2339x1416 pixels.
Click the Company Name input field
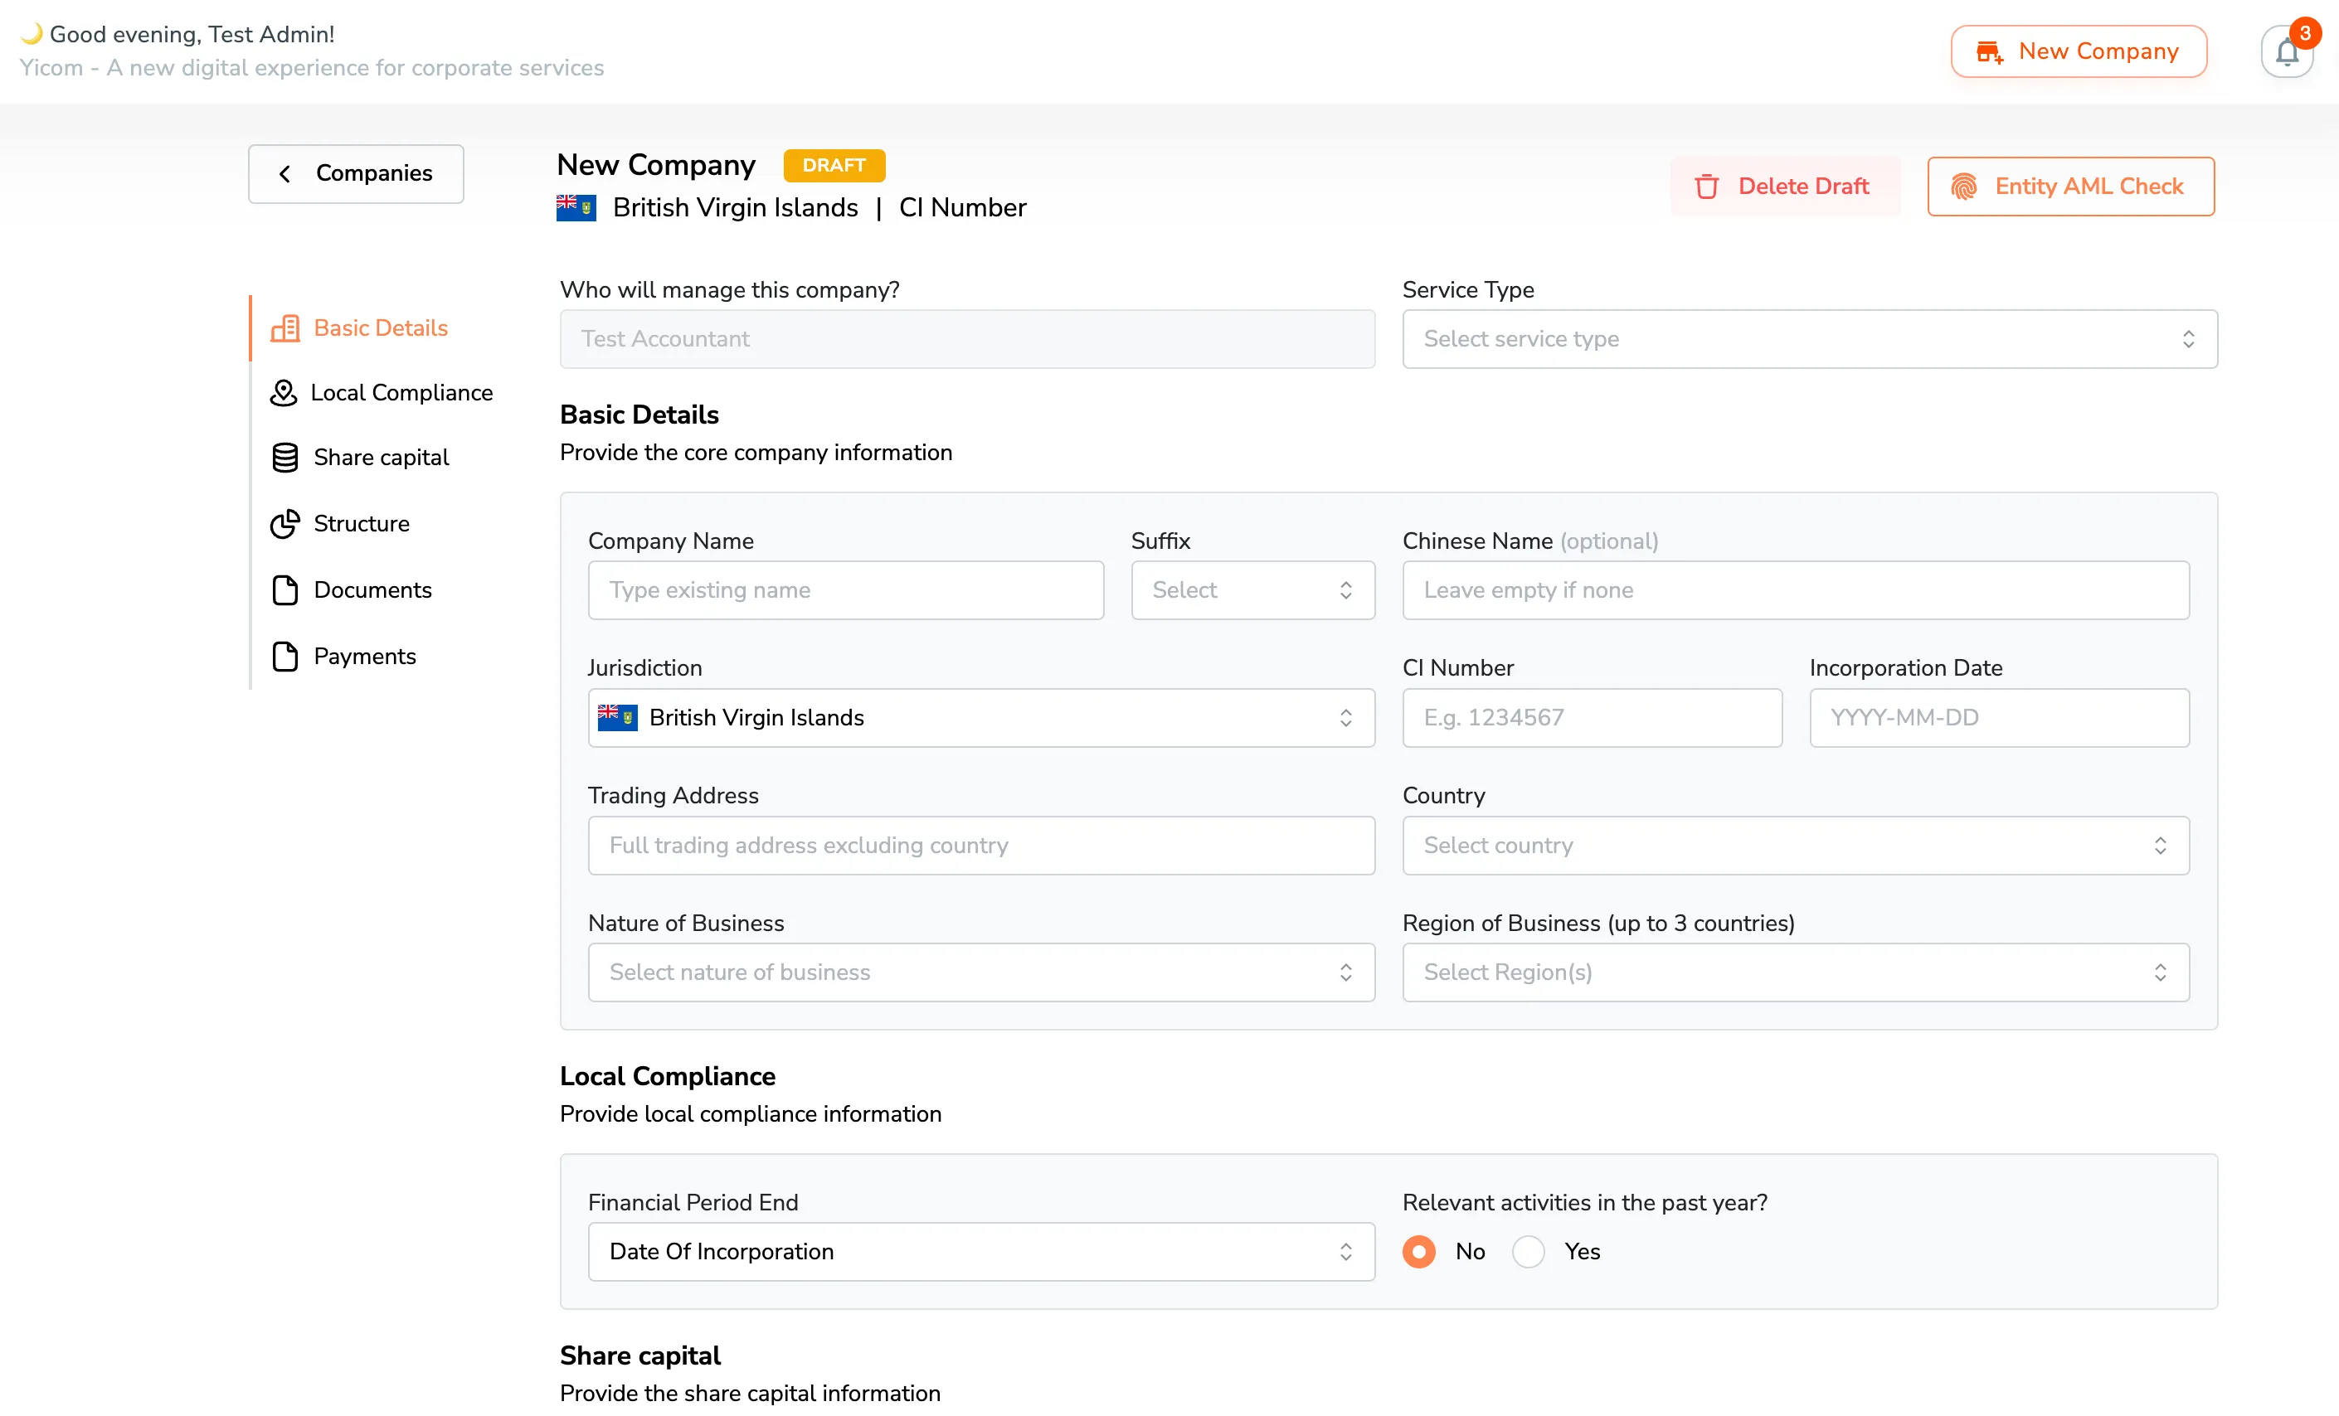click(x=845, y=590)
